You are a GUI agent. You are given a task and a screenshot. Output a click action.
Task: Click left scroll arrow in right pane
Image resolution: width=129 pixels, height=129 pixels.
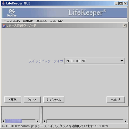click(45, 121)
